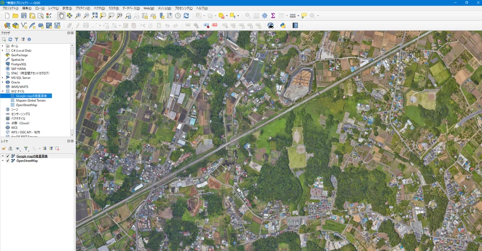Select the SpatiaLite browser entry
The width and height of the screenshot is (482, 251).
point(18,59)
